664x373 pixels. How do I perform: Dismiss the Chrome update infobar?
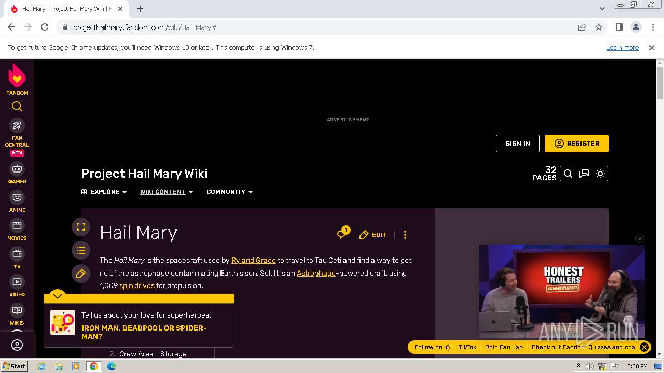pyautogui.click(x=652, y=47)
